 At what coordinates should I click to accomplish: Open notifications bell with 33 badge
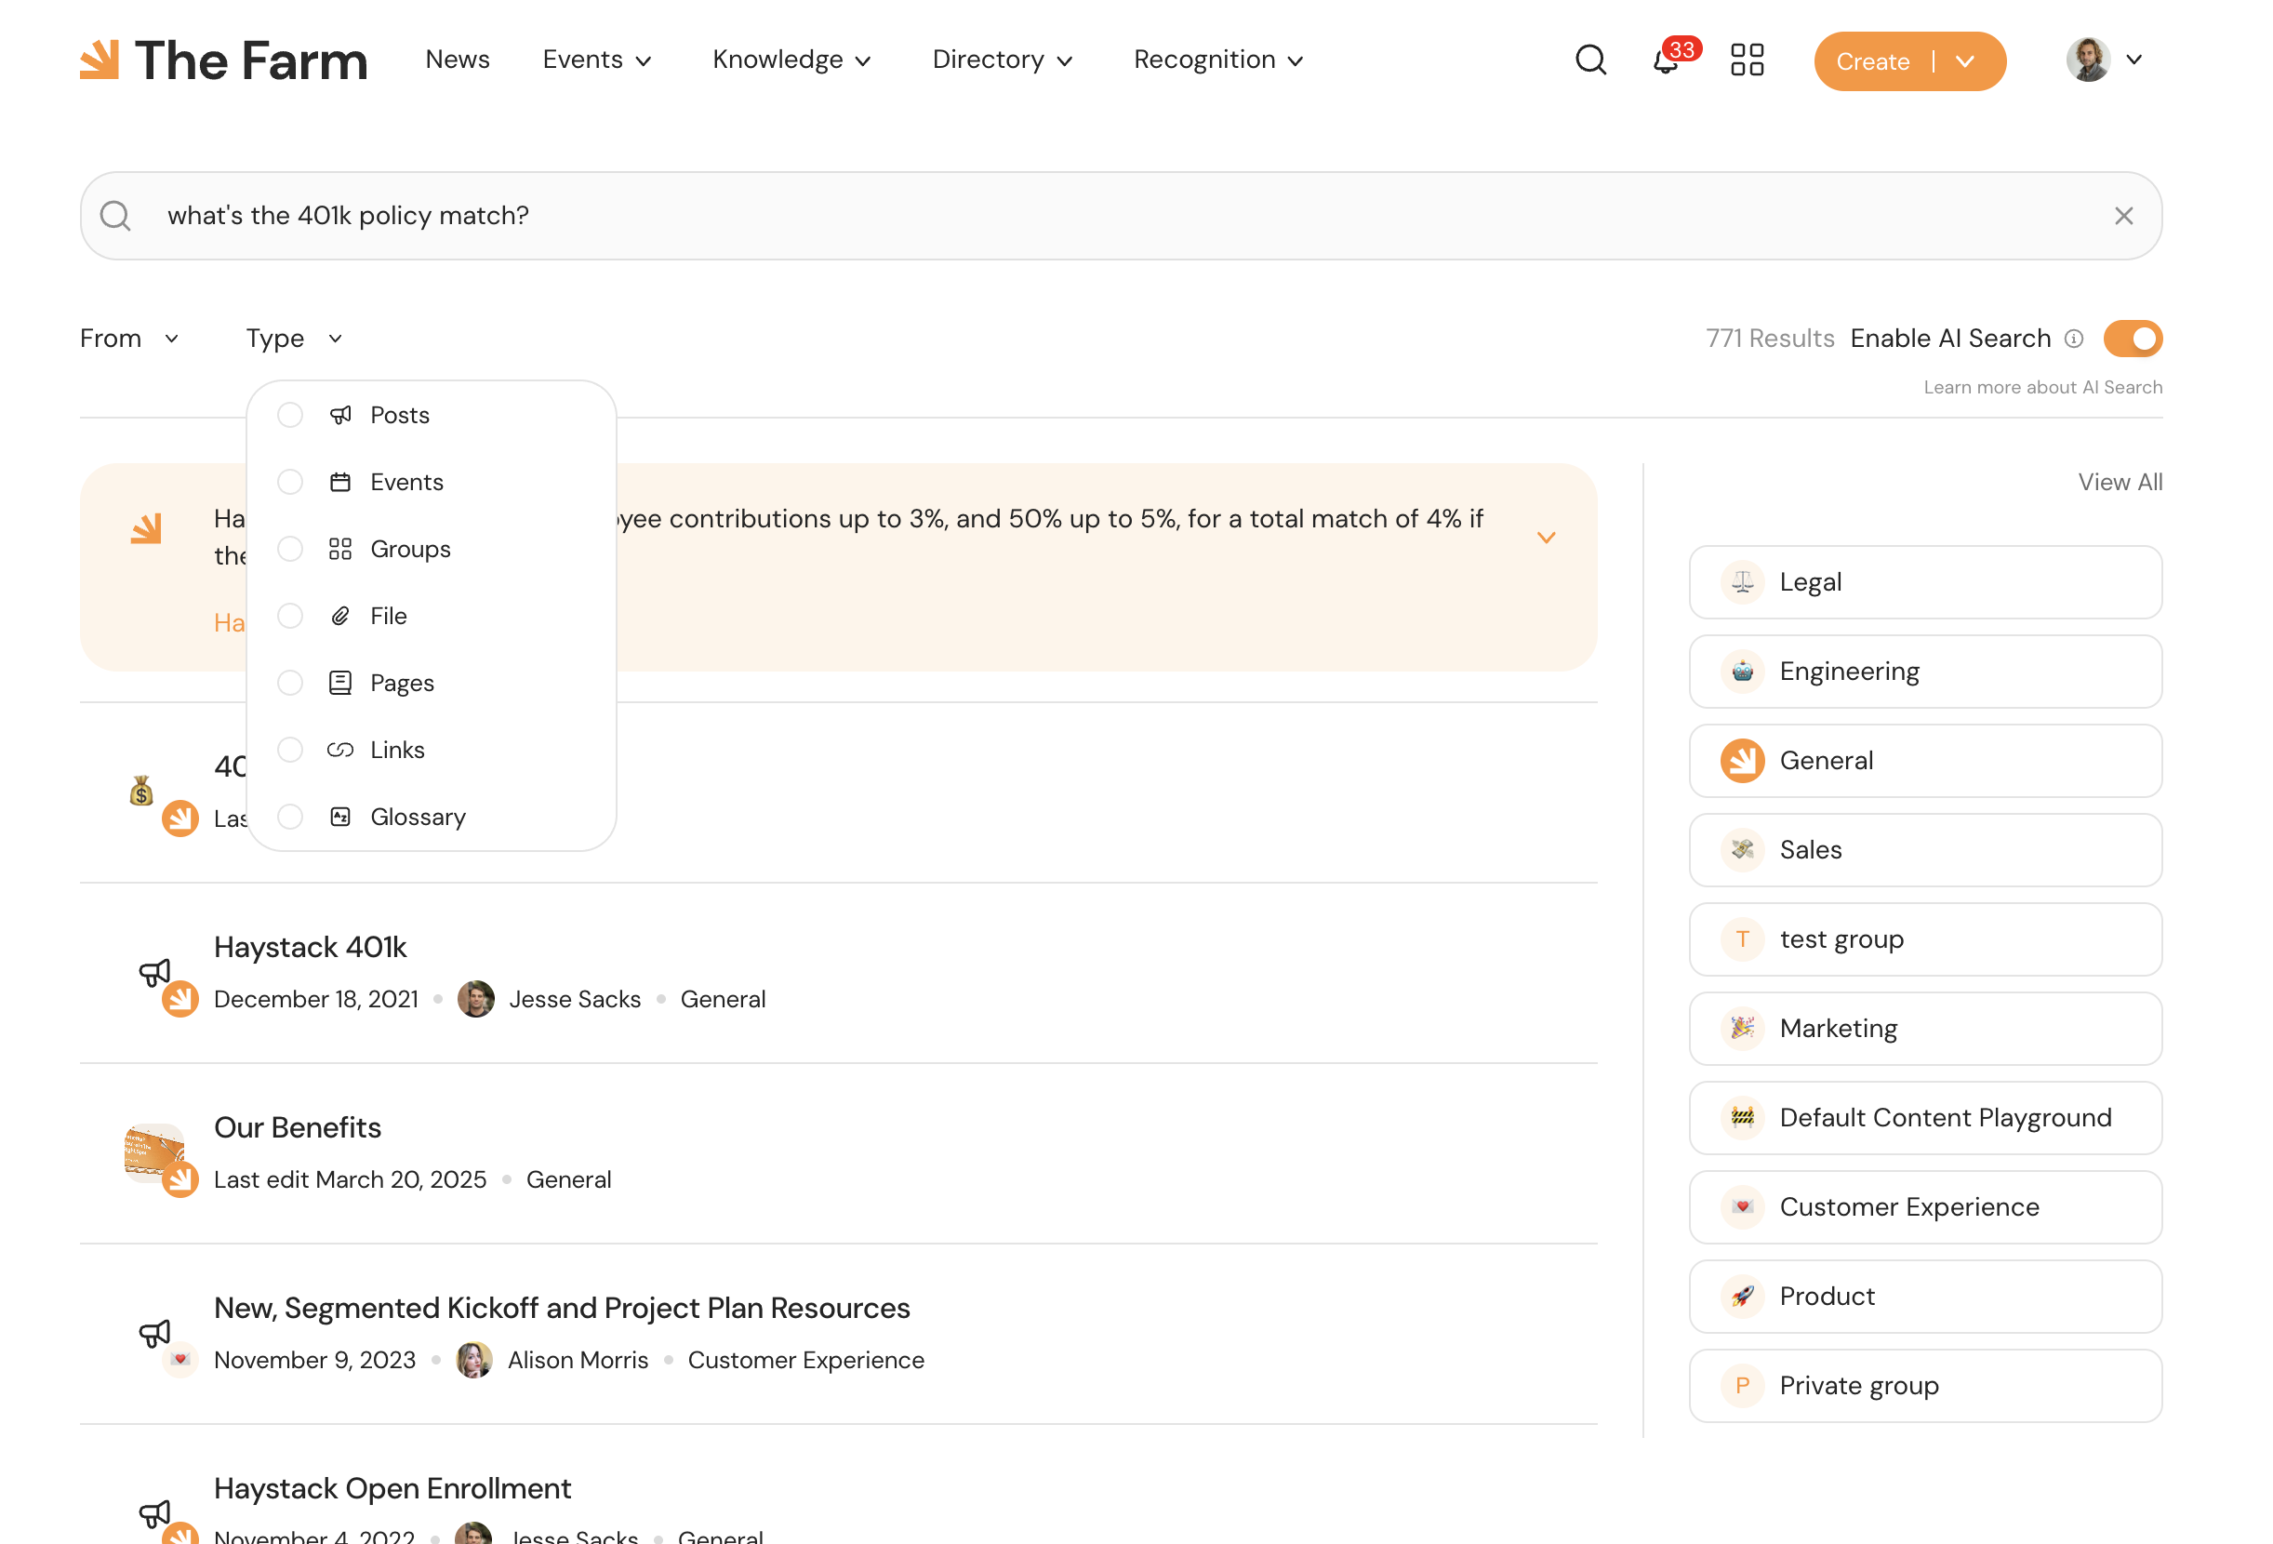1666,60
